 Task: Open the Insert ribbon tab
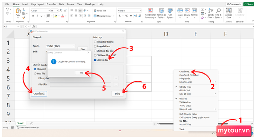point(25,4)
